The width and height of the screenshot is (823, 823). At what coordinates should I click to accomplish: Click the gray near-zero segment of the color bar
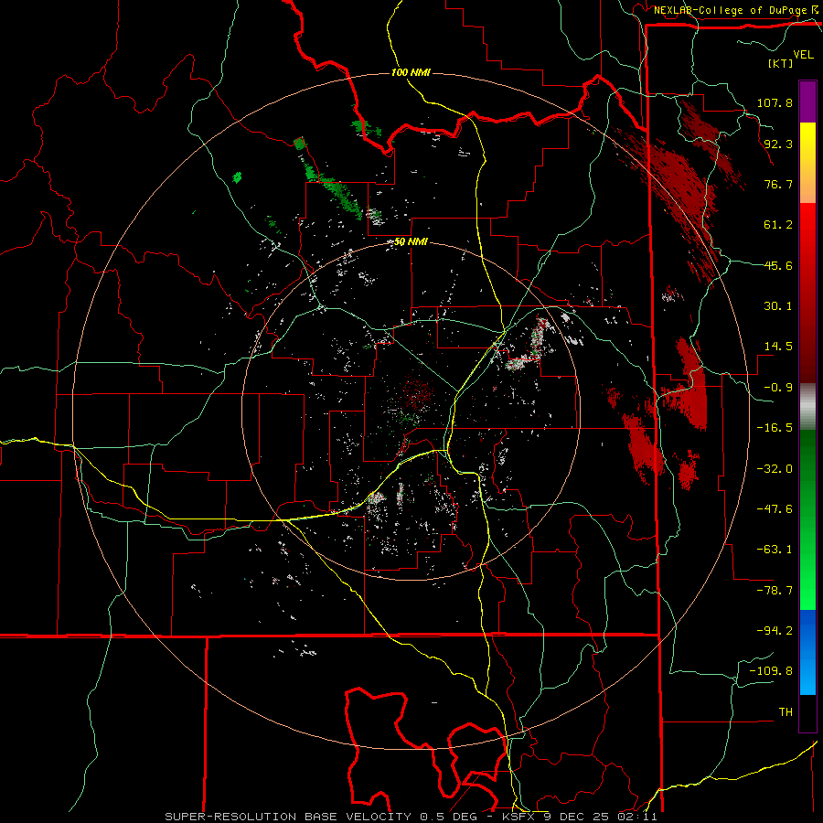pyautogui.click(x=807, y=406)
